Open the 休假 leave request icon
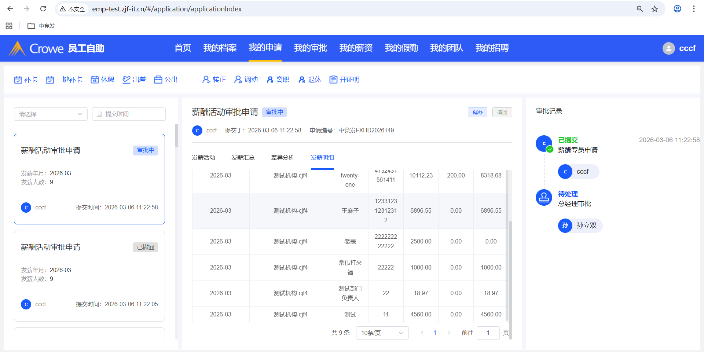The height and width of the screenshot is (352, 704). 95,80
